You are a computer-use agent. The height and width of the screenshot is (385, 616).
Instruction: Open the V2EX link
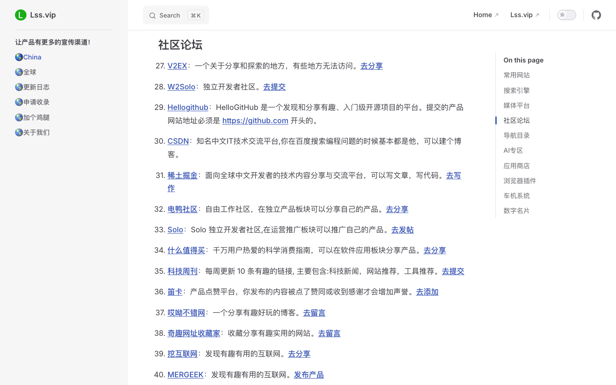(177, 66)
